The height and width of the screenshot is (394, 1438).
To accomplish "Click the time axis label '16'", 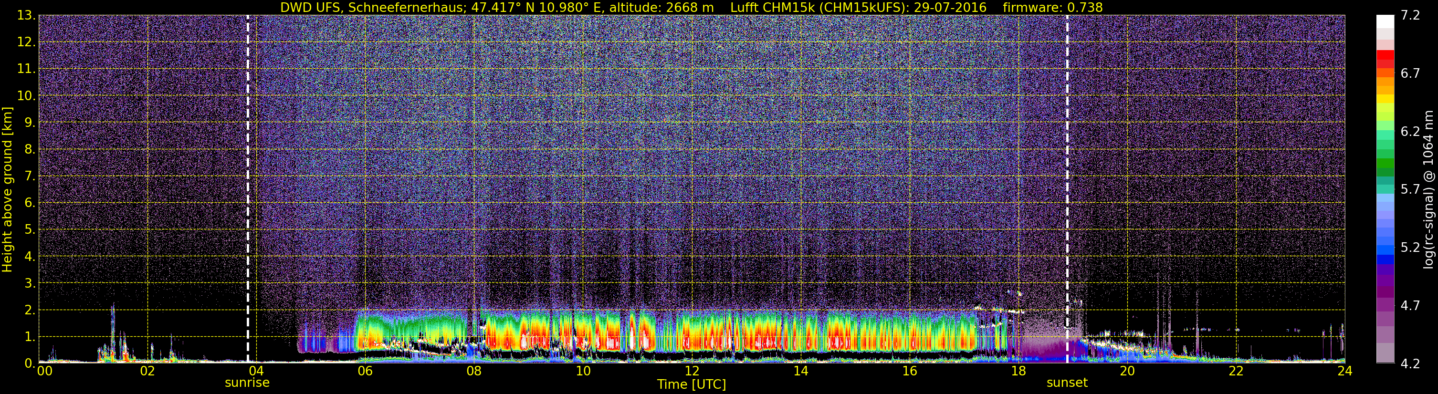I will 909,371.
